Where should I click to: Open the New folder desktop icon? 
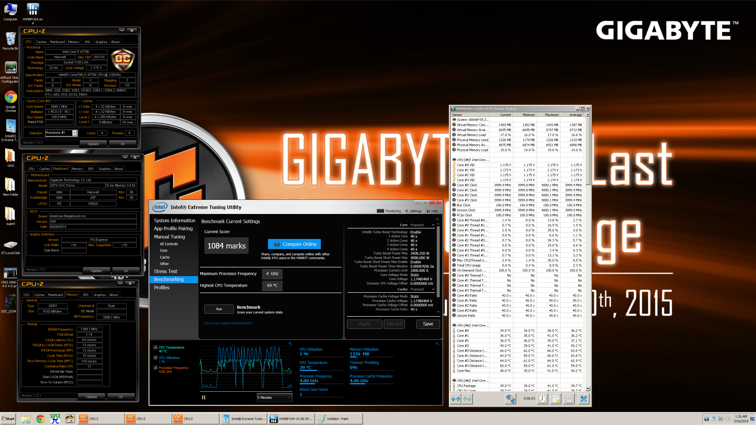click(x=10, y=187)
